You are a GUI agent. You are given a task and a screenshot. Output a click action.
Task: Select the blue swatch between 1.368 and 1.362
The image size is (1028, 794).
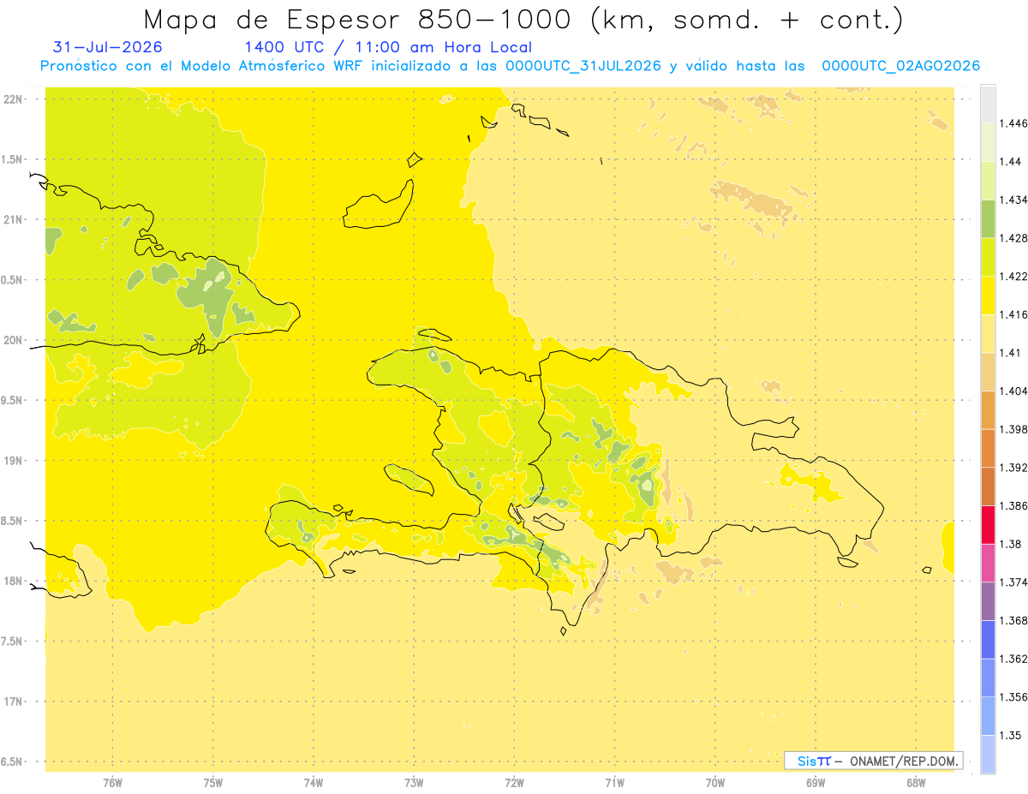click(x=988, y=639)
